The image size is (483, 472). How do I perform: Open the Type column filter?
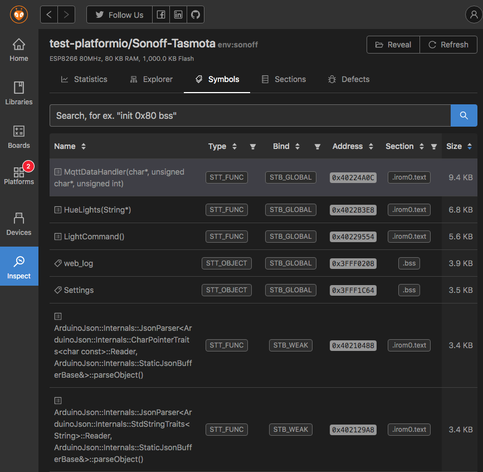tap(253, 147)
